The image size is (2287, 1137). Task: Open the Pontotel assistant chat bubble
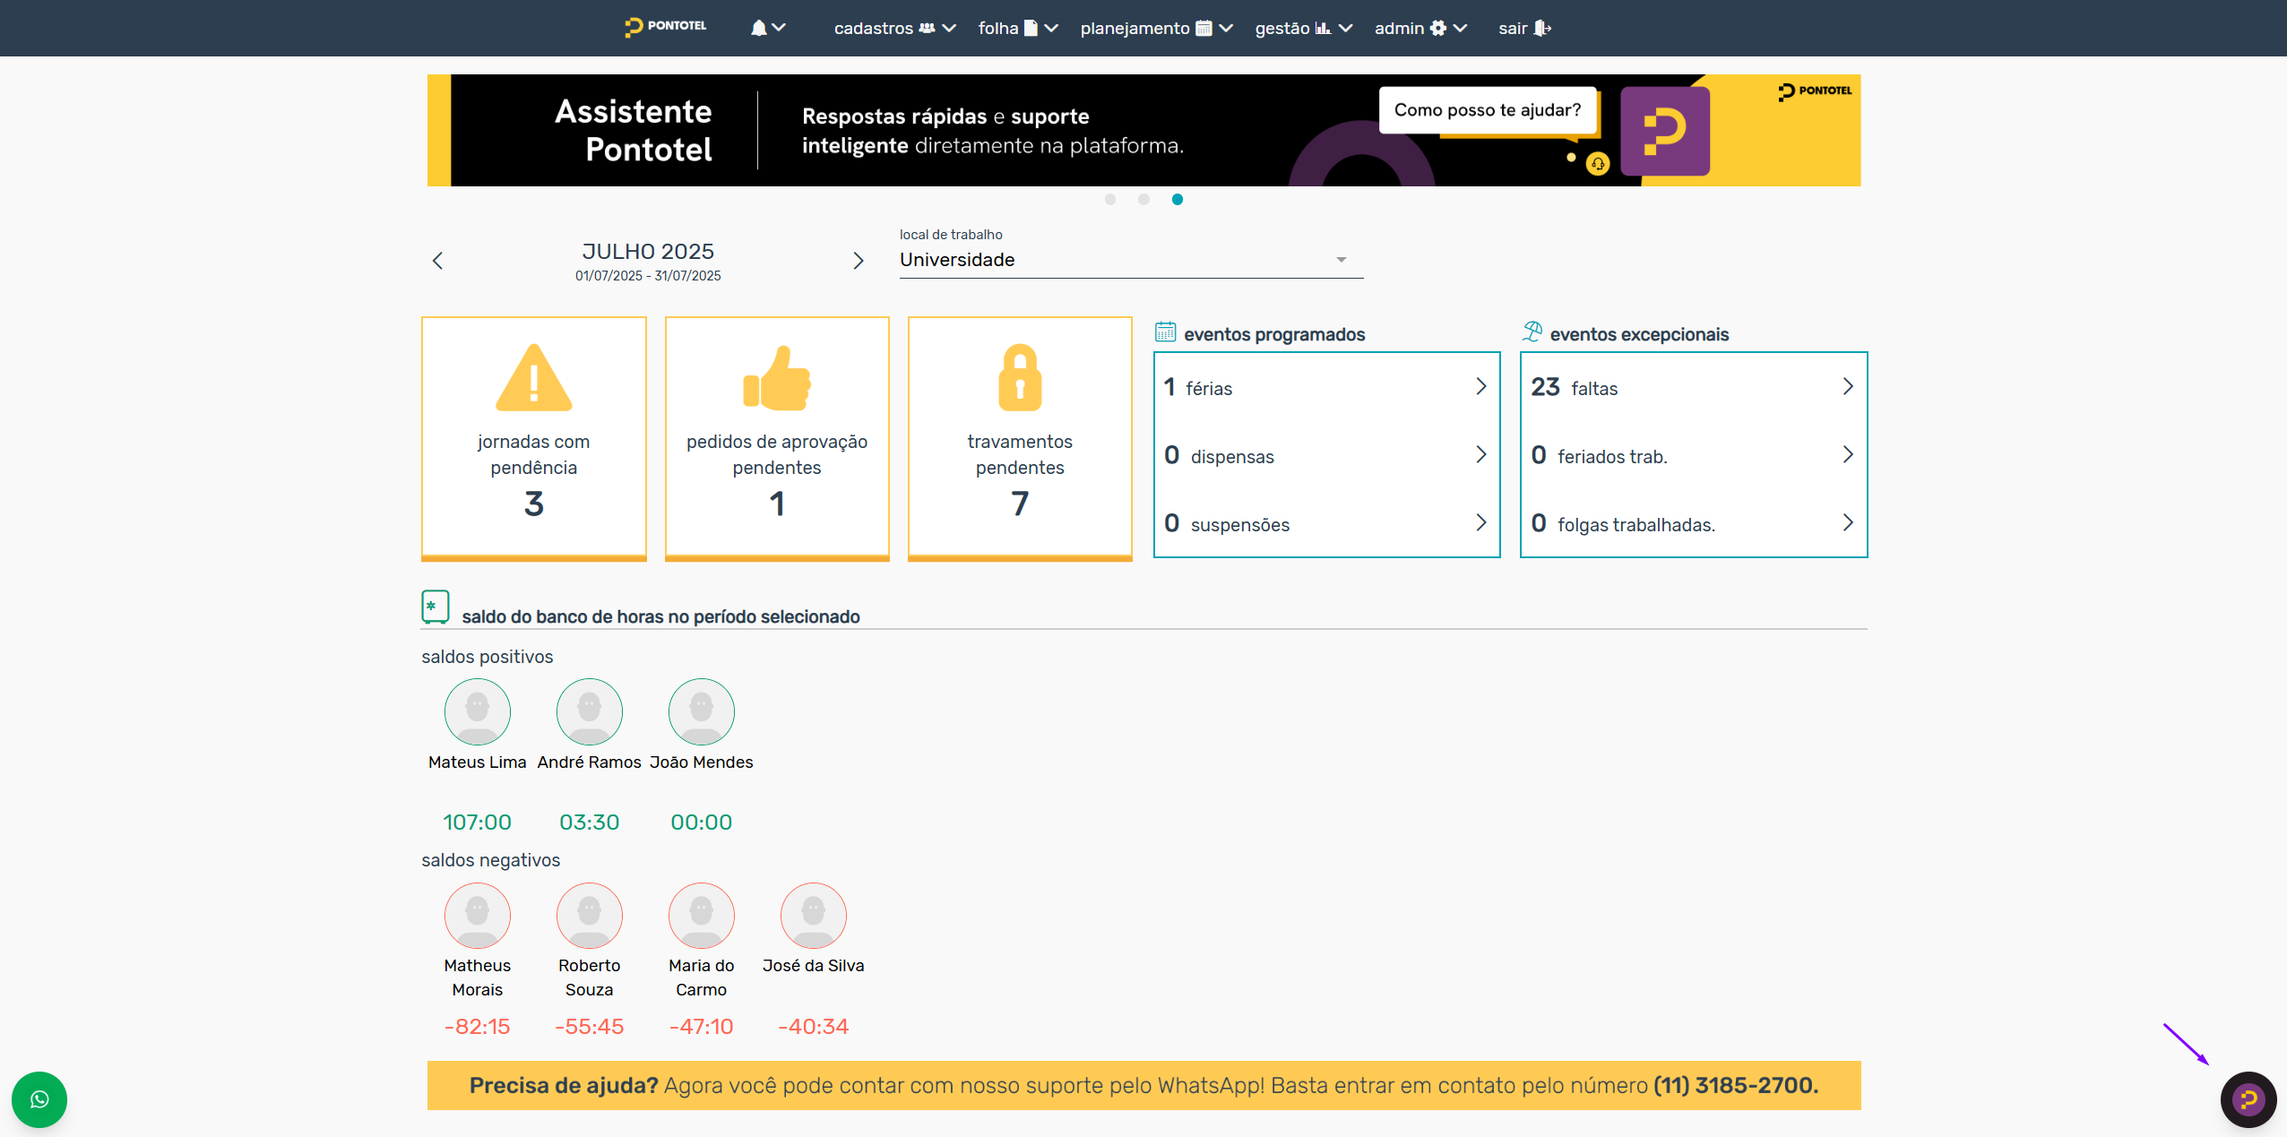pos(2248,1099)
